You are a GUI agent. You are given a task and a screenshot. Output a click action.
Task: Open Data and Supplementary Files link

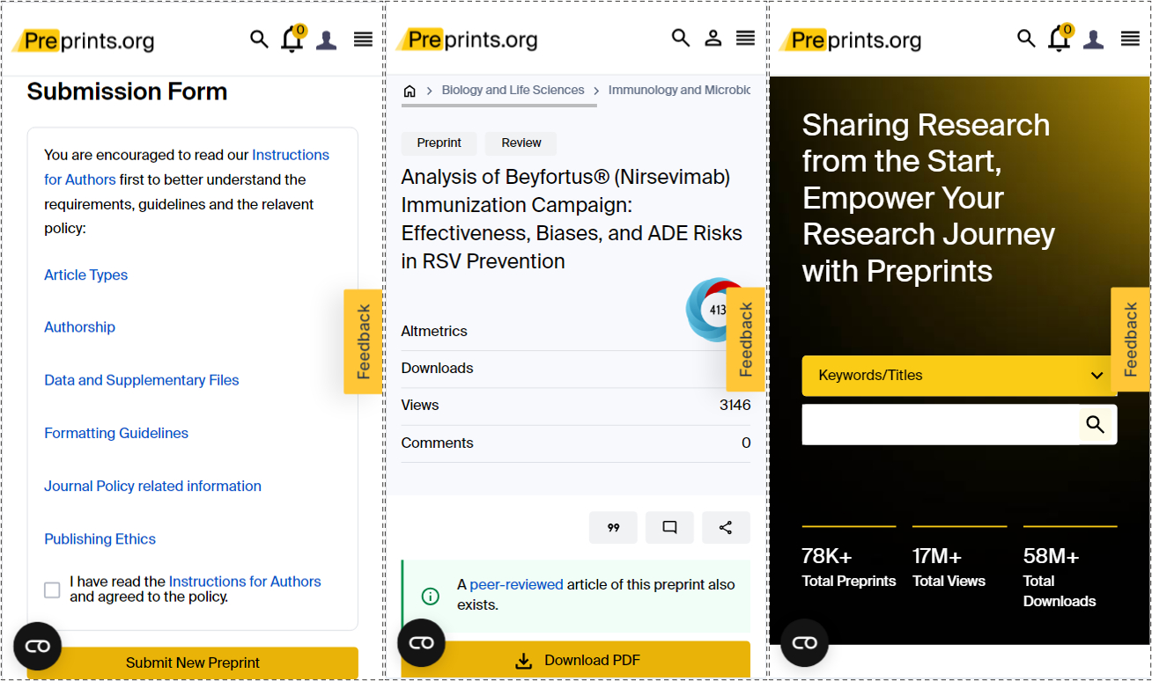click(x=142, y=380)
